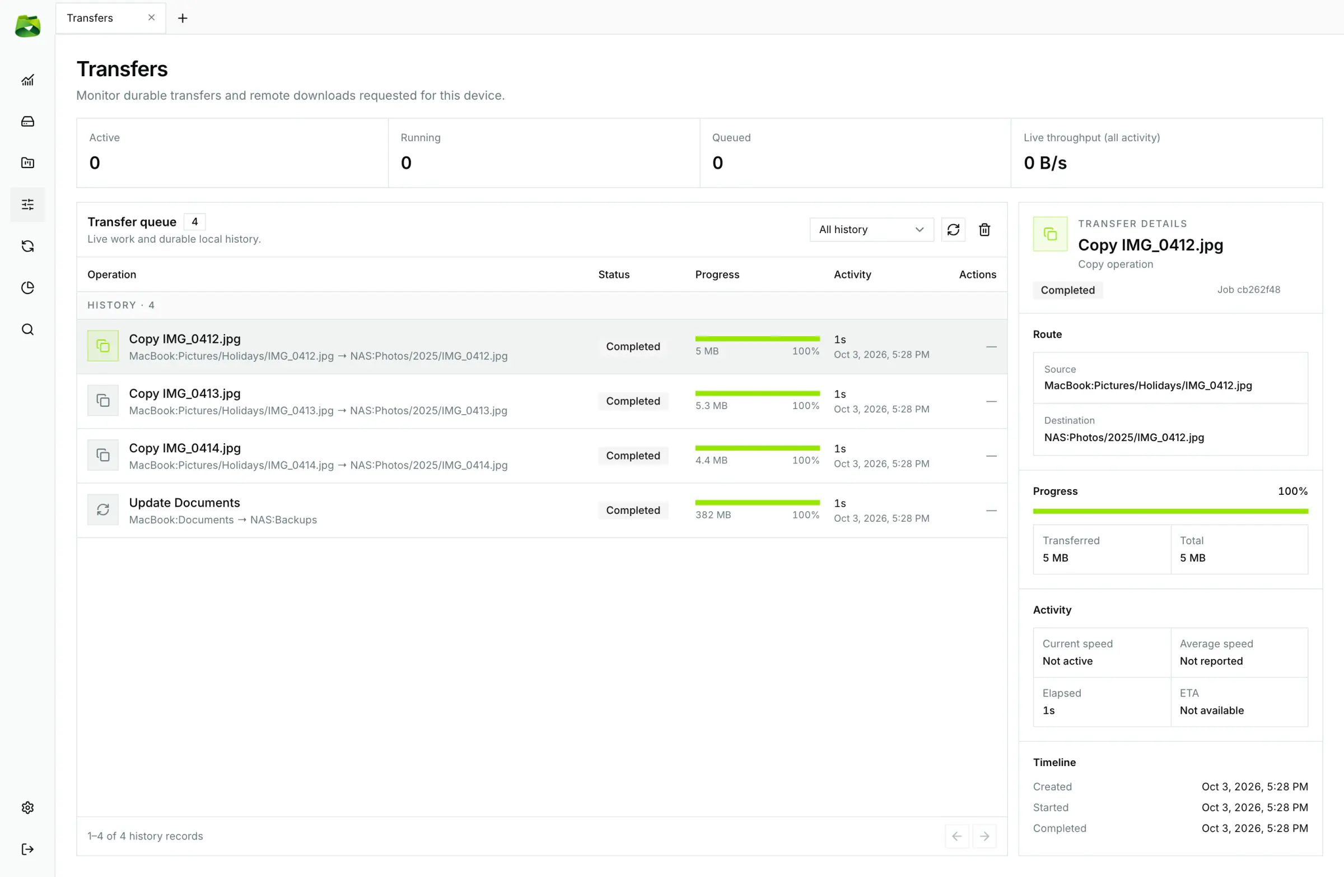
Task: Clear history with the trash icon
Action: coord(984,229)
